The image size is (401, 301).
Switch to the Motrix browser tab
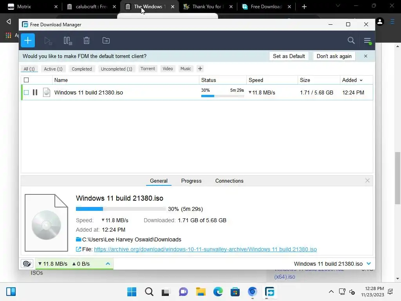[32, 7]
